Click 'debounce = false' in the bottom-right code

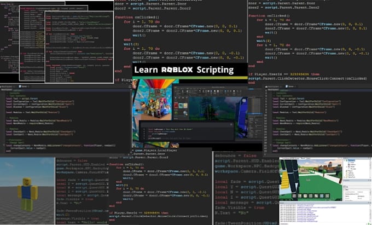pos(236,155)
